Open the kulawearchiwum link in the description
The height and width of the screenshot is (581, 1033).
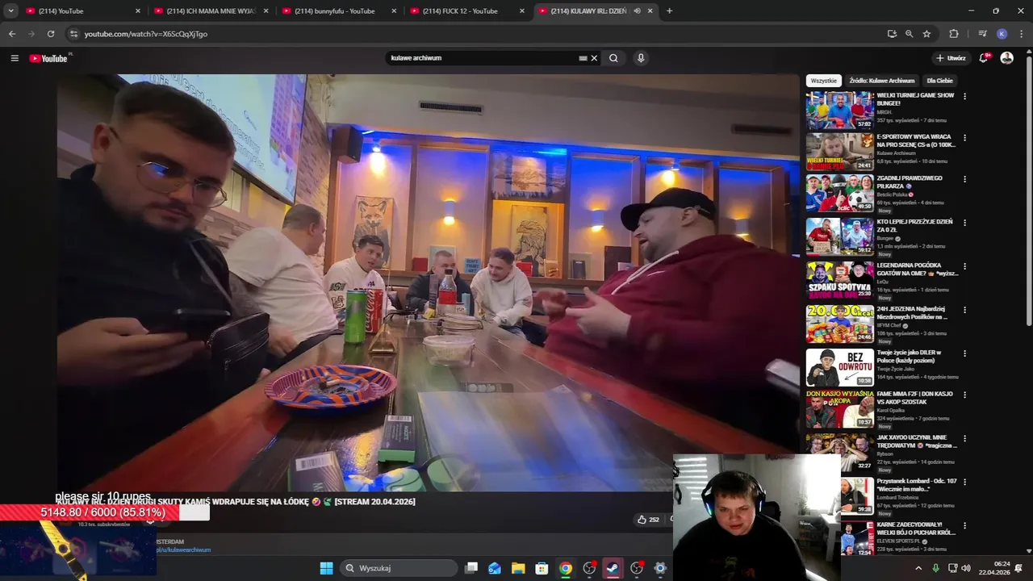183,550
